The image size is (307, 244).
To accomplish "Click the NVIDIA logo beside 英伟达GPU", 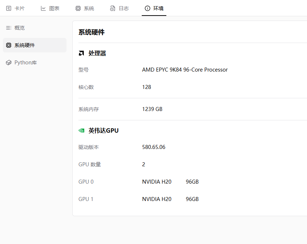I will 81,130.
